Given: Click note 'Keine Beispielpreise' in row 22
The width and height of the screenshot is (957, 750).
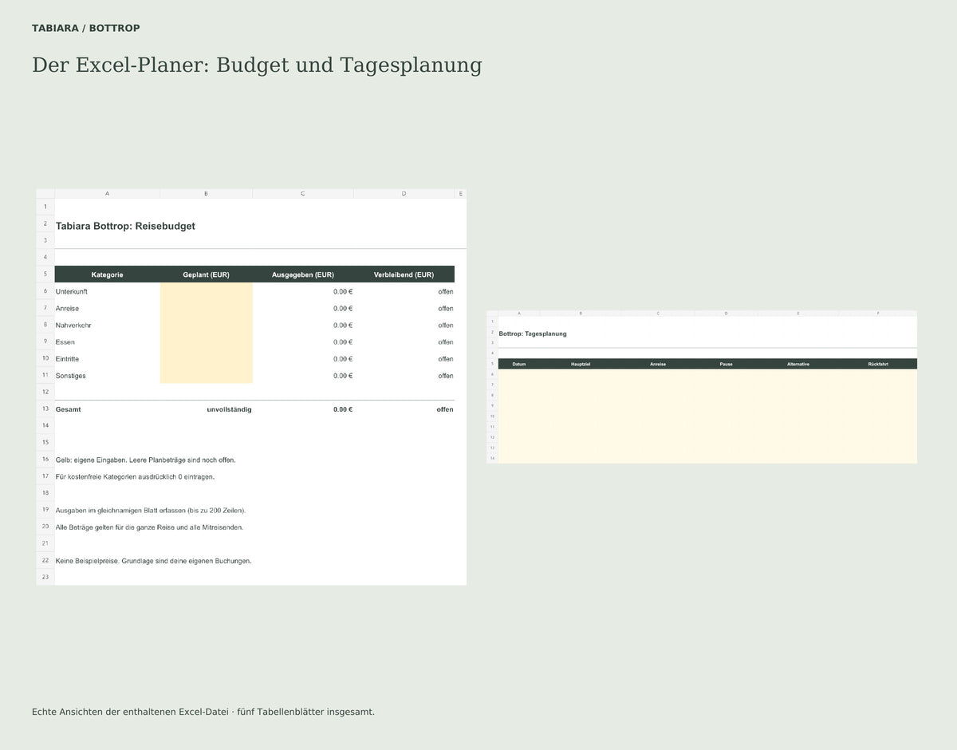Looking at the screenshot, I should (154, 560).
